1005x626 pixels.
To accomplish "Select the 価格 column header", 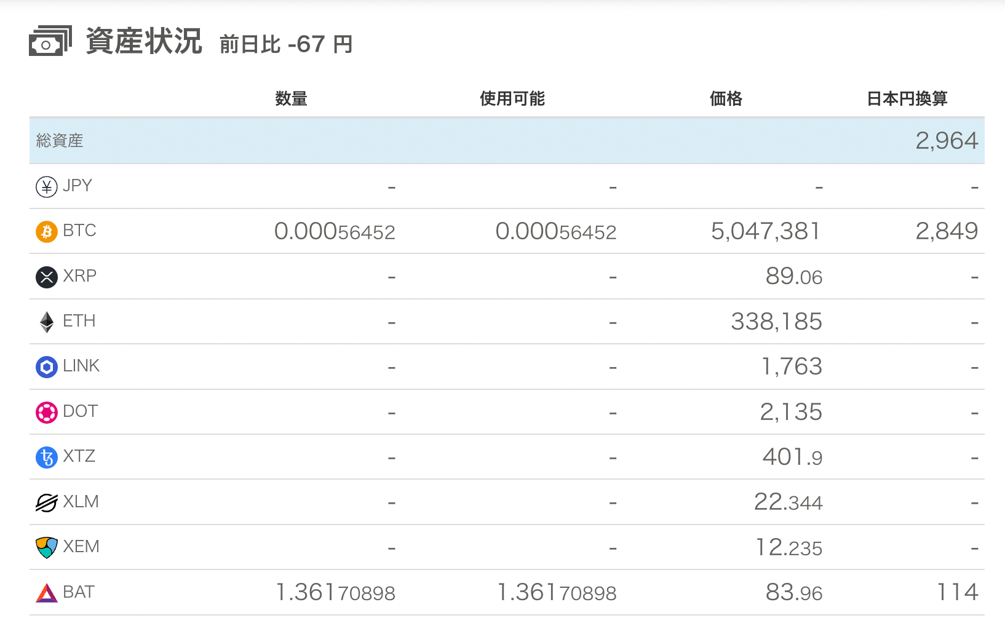I will click(726, 98).
